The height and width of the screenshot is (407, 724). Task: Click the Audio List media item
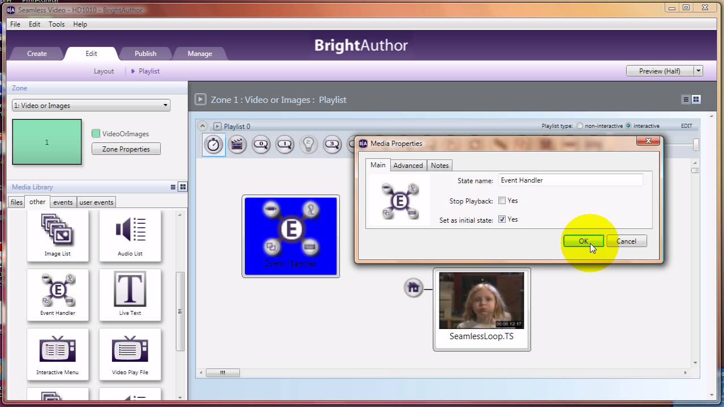[x=130, y=236]
